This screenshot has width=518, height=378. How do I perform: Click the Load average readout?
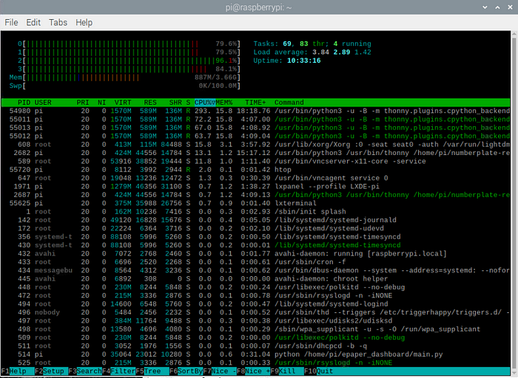coord(312,52)
